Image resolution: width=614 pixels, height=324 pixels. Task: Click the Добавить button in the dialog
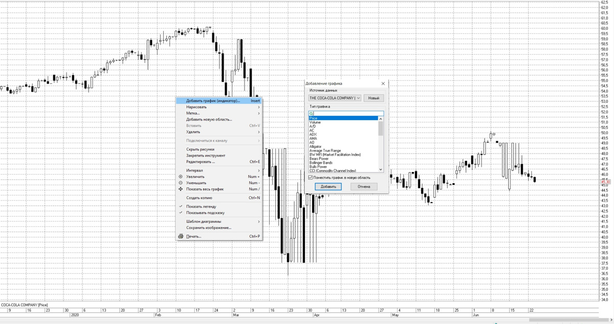point(328,187)
